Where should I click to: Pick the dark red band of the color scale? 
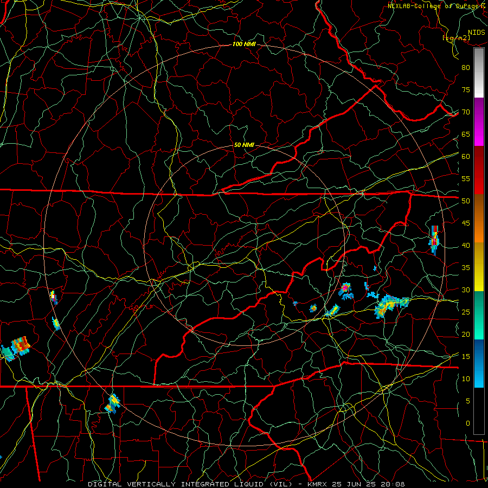[479, 170]
